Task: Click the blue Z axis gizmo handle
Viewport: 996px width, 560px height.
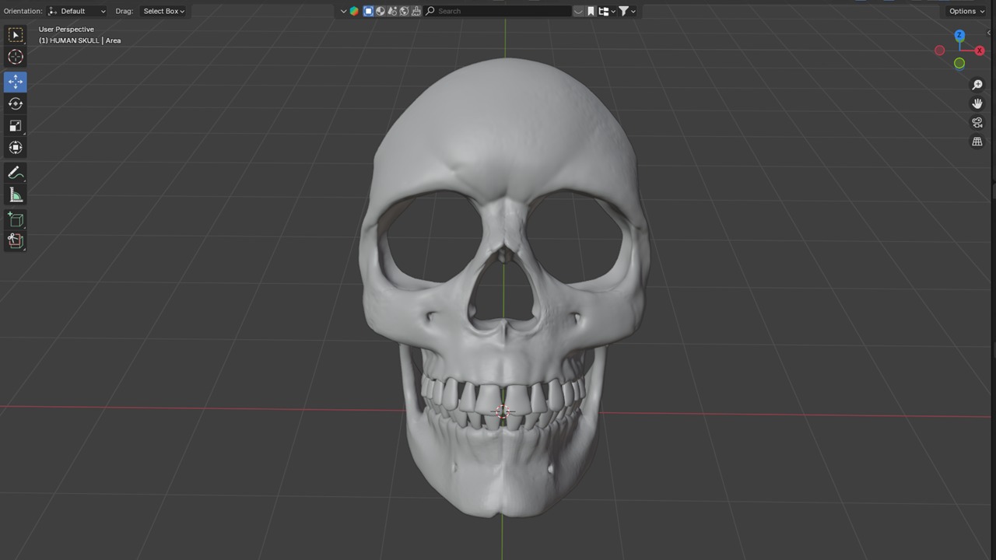Action: (959, 36)
